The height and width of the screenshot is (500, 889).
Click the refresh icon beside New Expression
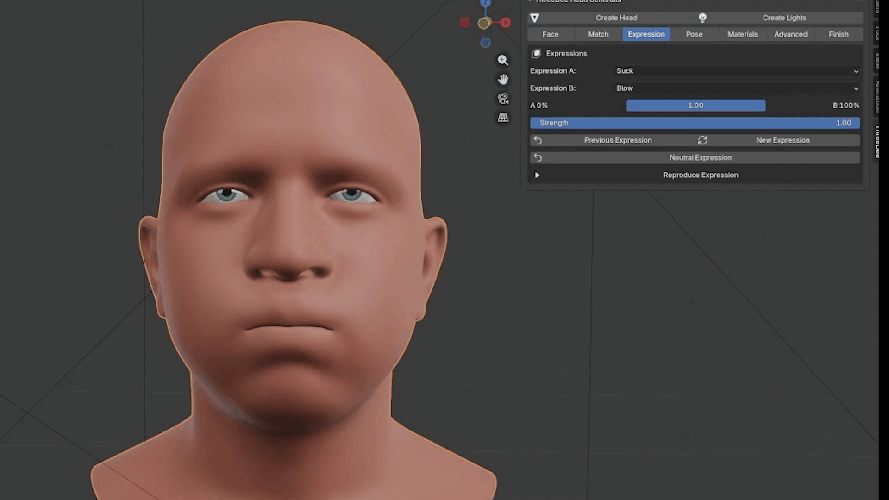click(x=702, y=140)
